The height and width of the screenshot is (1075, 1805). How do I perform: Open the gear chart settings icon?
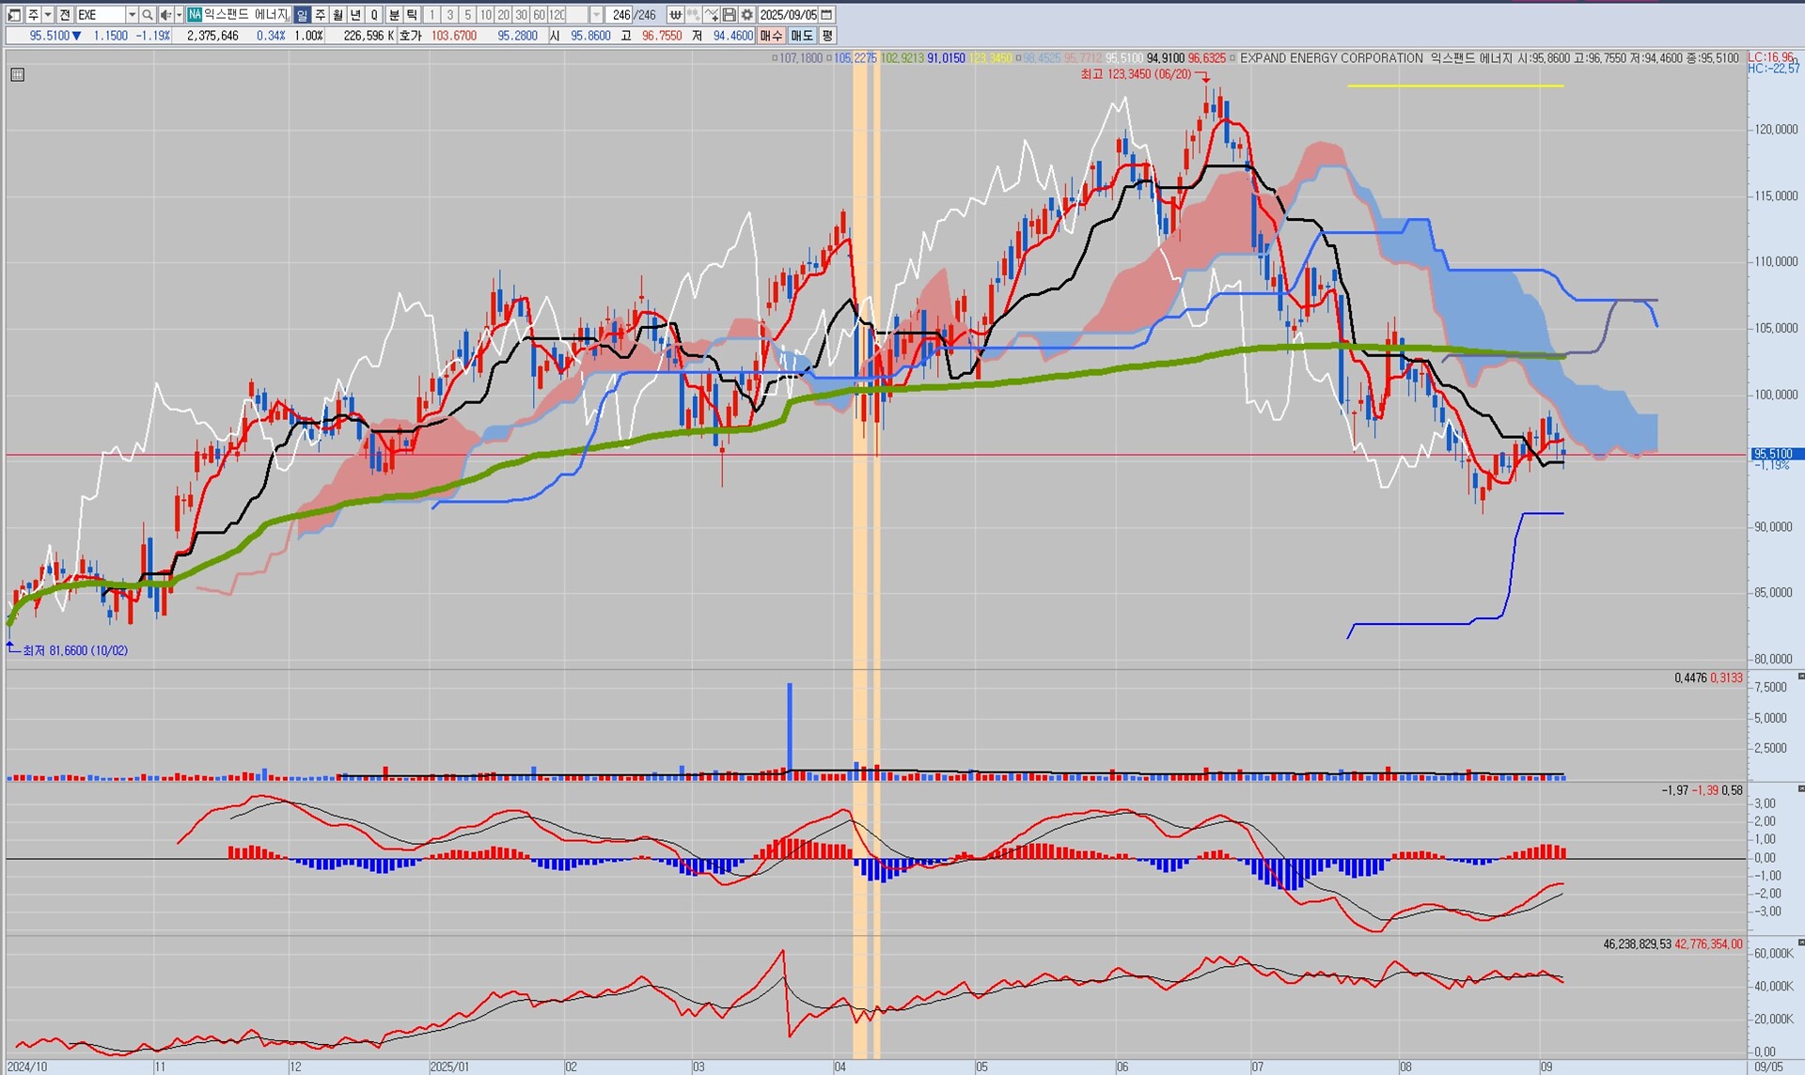(x=746, y=15)
